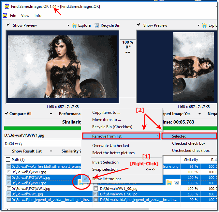Viewport: 219px width, 212px height.
Task: Click the folder icon in the right preview toolbar
Action: (x=204, y=25)
